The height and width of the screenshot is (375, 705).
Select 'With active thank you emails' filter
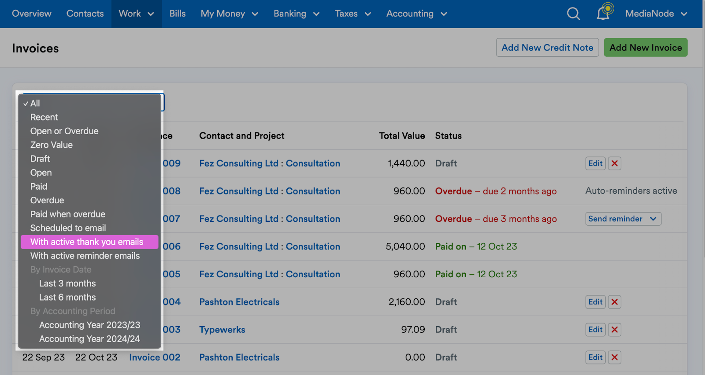tap(89, 242)
